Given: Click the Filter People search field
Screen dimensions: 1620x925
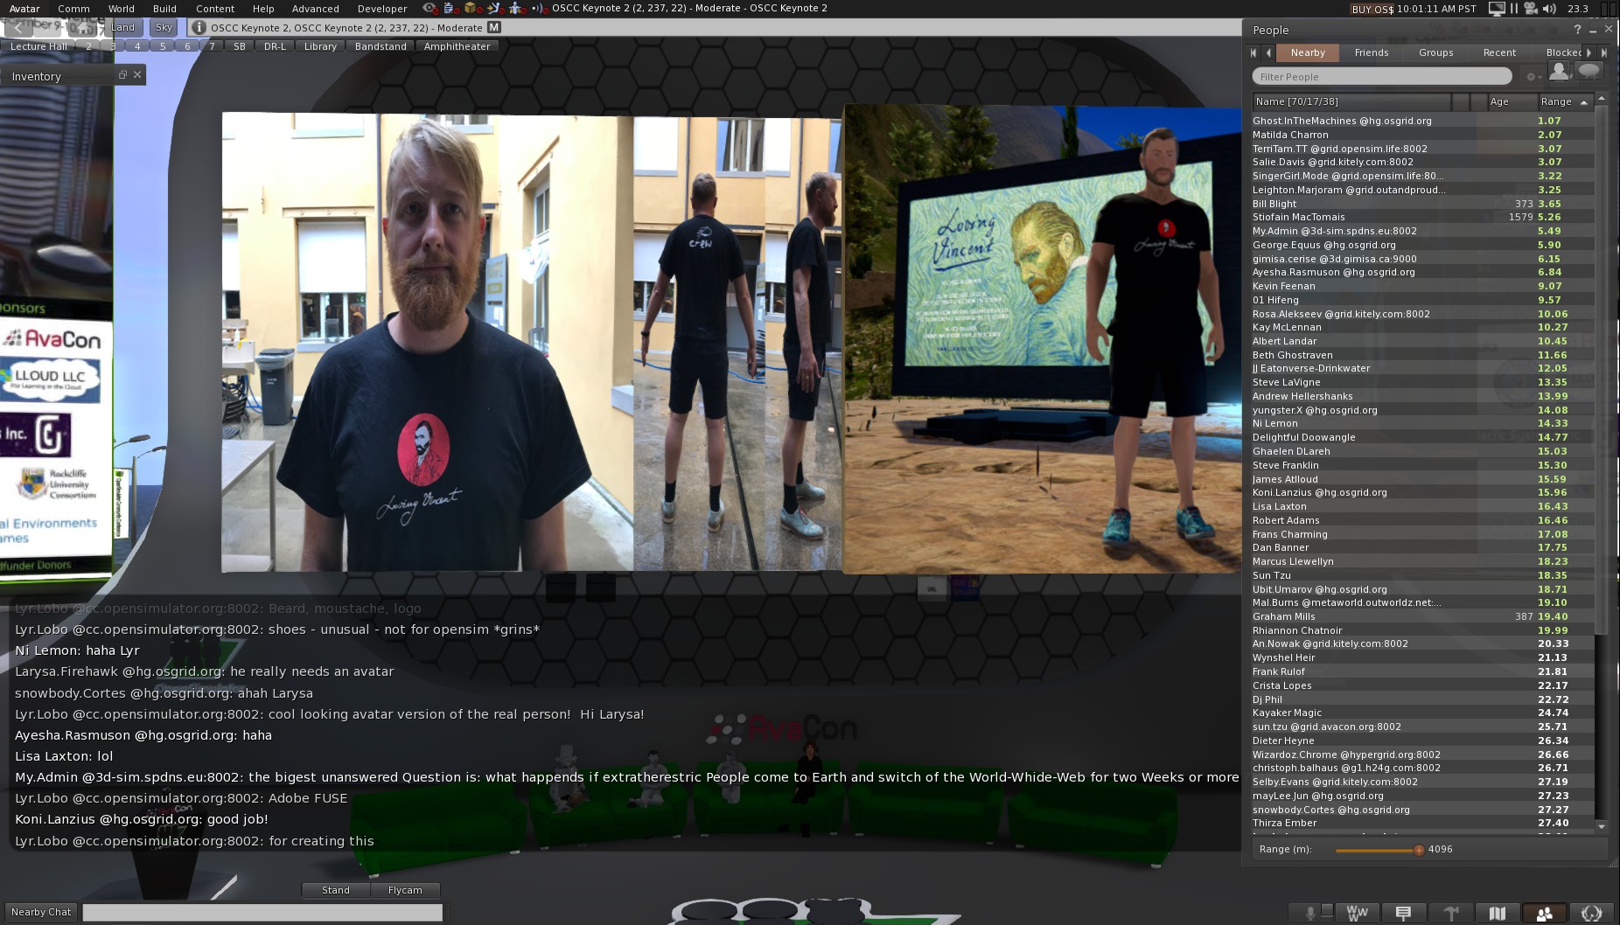Looking at the screenshot, I should pos(1381,77).
